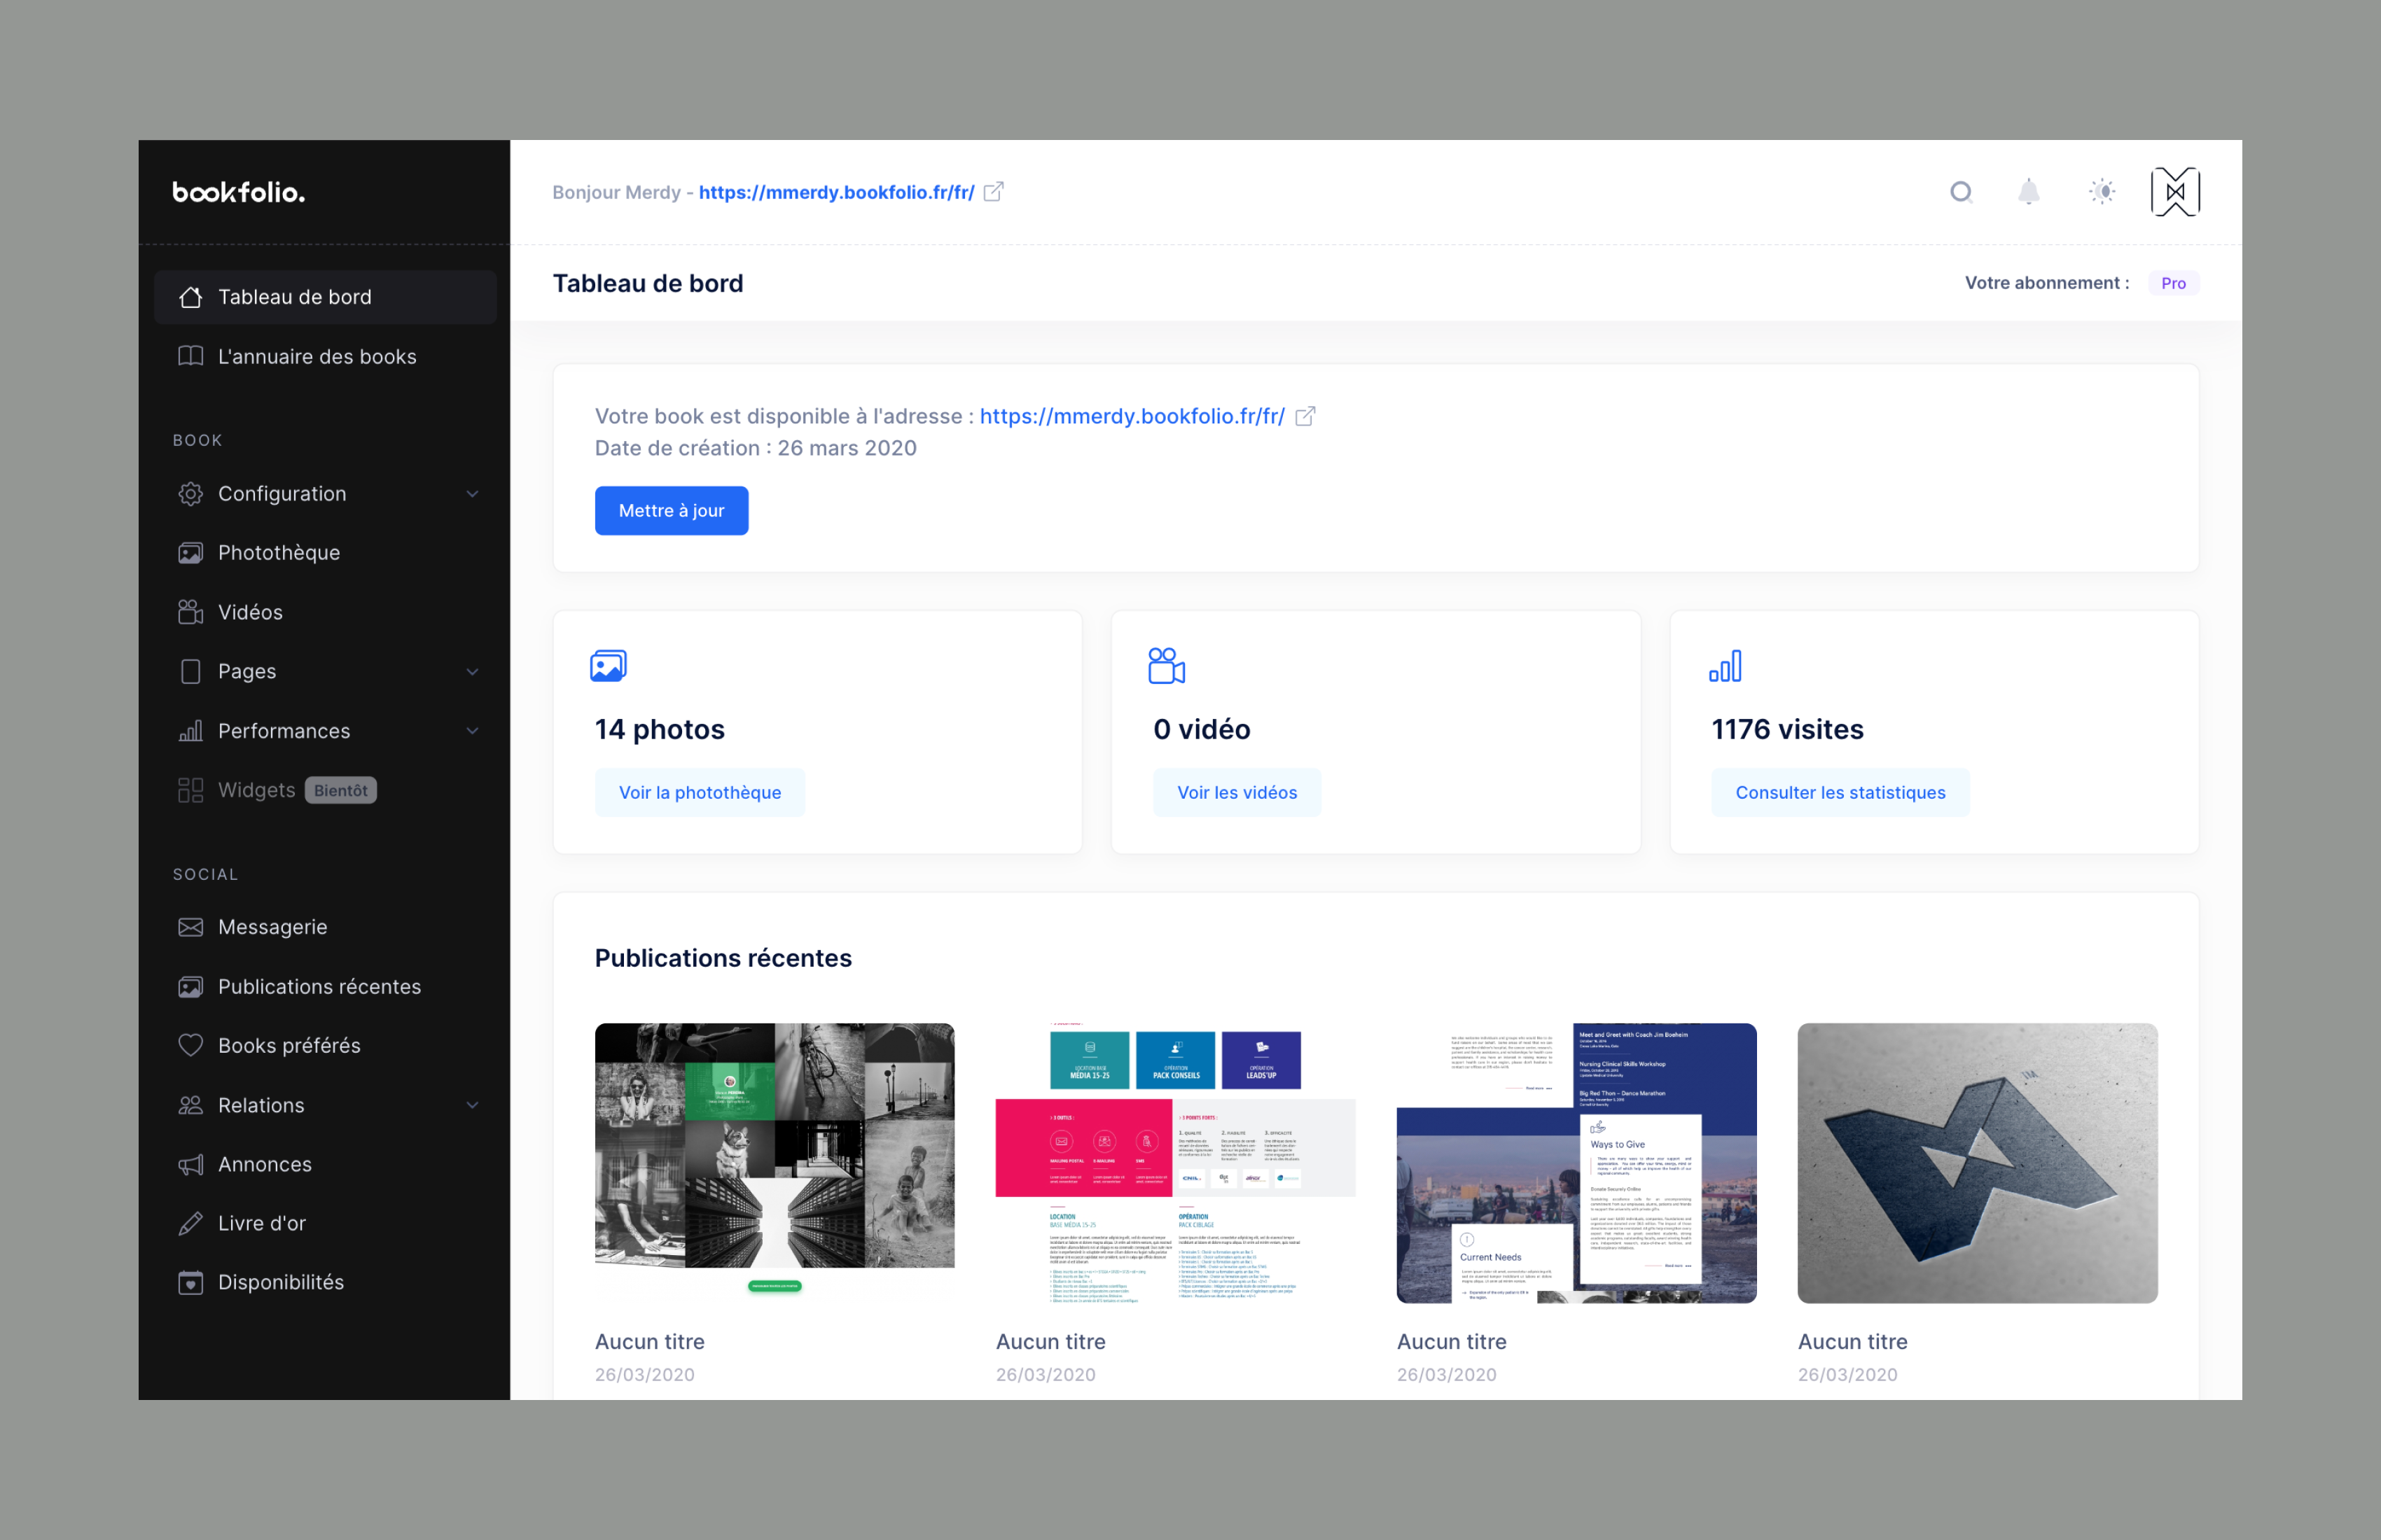The image size is (2381, 1540).
Task: Click the Pro subscription badge
Action: (x=2173, y=283)
